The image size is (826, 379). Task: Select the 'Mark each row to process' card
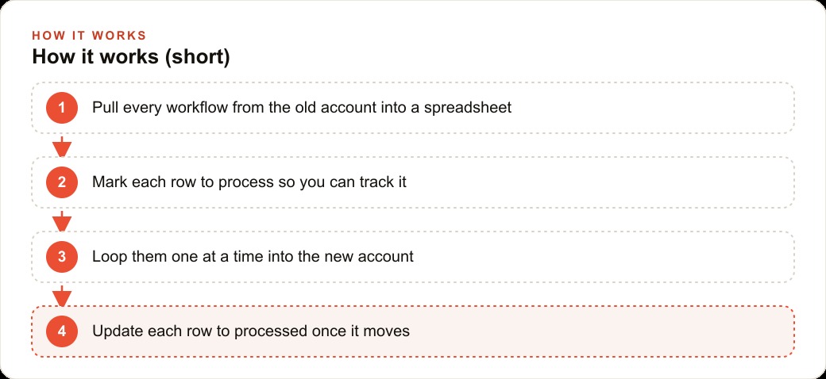pyautogui.click(x=413, y=182)
